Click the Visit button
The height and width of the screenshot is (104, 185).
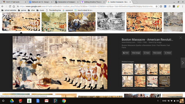(x=126, y=53)
